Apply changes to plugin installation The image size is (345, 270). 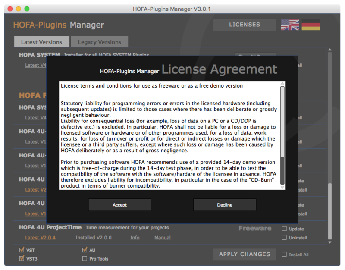245,254
